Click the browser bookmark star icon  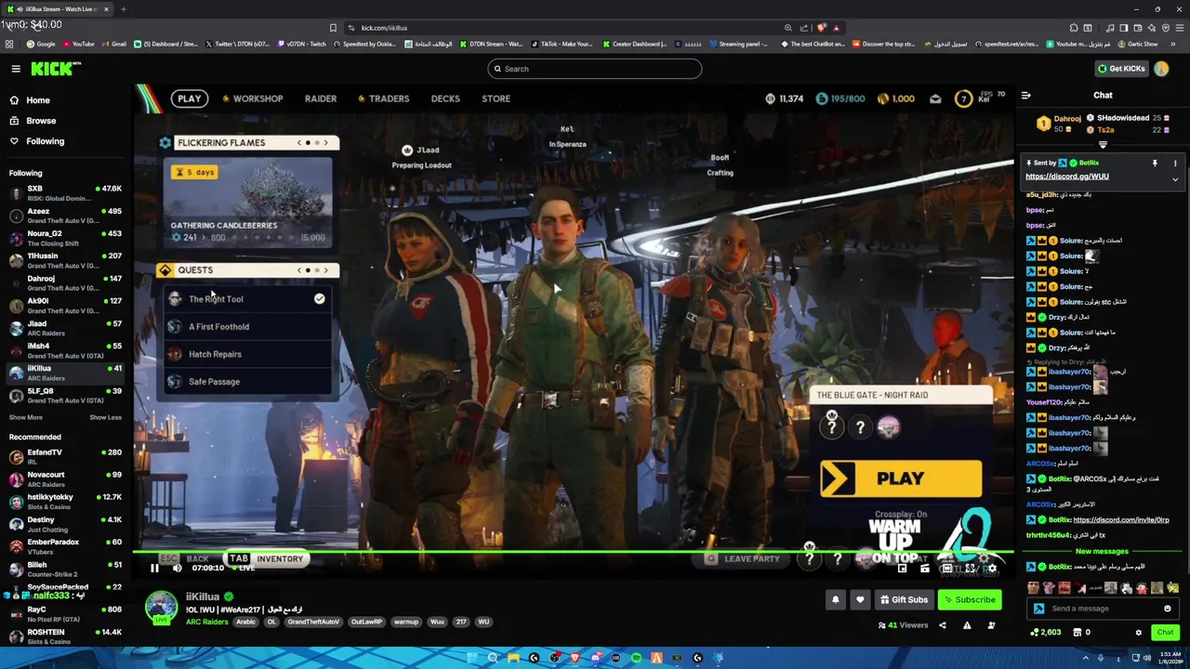333,28
